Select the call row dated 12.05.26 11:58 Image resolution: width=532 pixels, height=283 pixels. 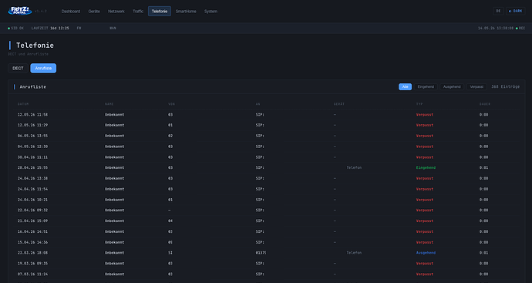pos(266,115)
